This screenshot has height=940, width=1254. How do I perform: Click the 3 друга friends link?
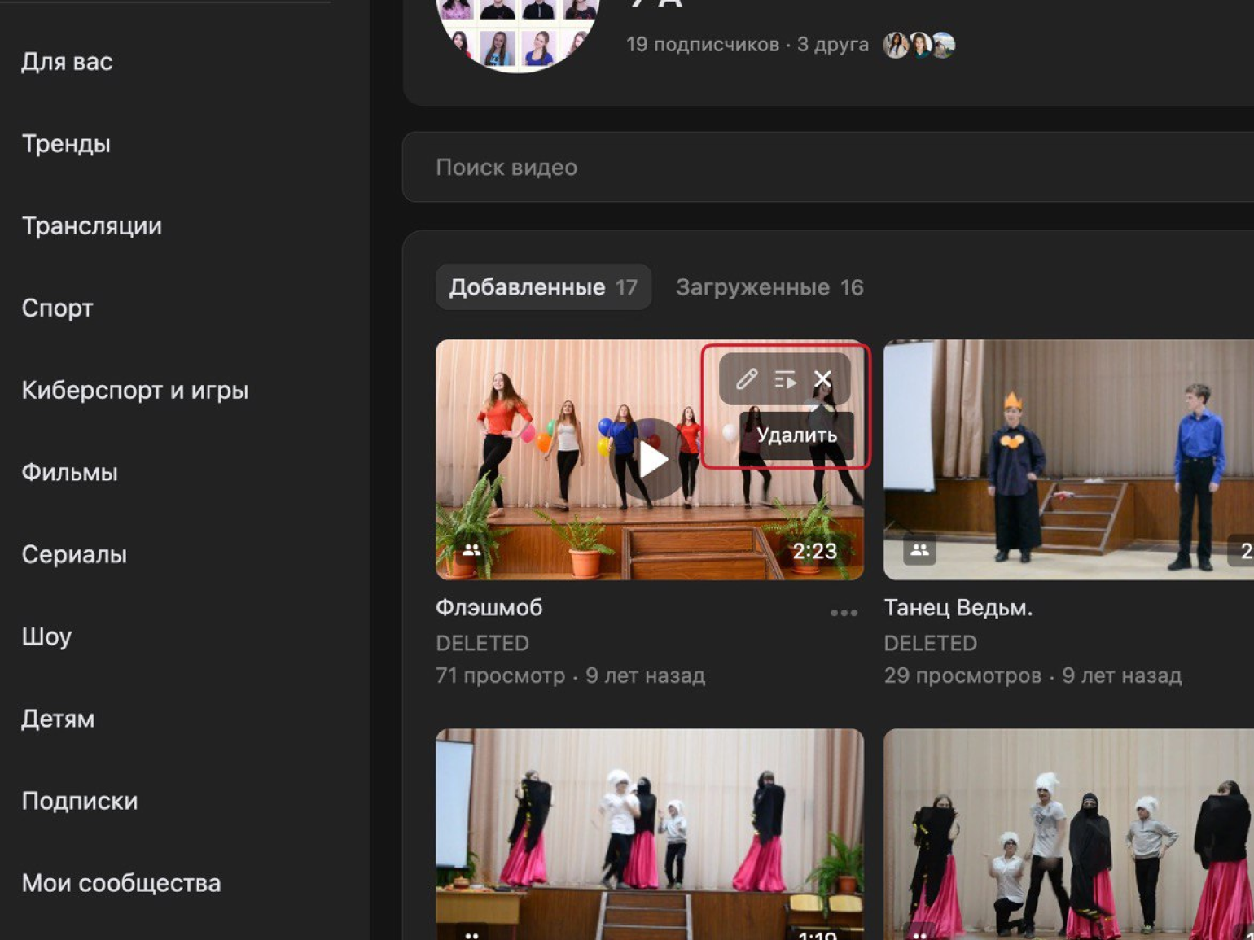tap(833, 45)
